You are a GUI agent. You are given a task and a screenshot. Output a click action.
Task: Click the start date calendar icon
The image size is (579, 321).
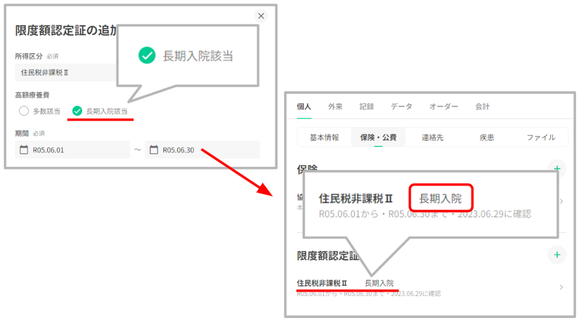pyautogui.click(x=24, y=150)
